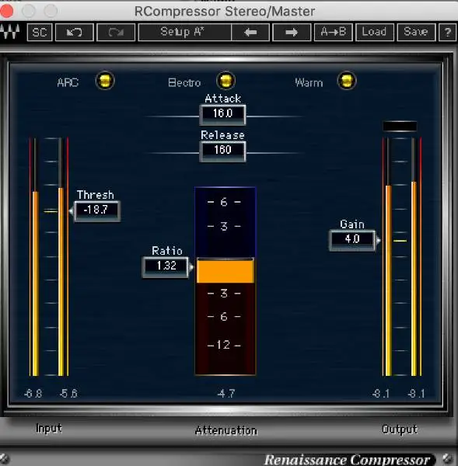
Task: Click the Ratio slider value 1.32
Action: pos(166,266)
